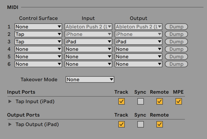This screenshot has width=207, height=139.
Task: Expand the Tap Output (iPad) port
Action: 10,124
